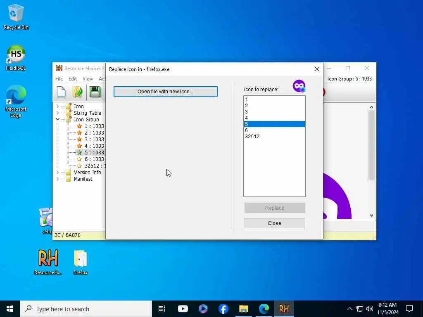Select icon 1 in icon to replace list
The height and width of the screenshot is (317, 423).
(274, 99)
